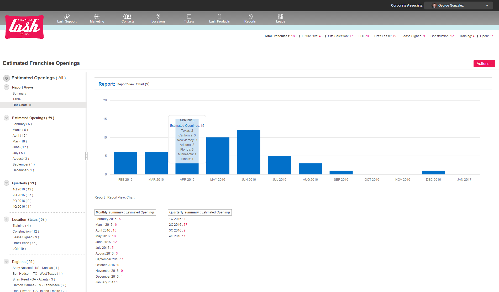The width and height of the screenshot is (499, 292).
Task: Filter by July (5) openings
Action: [19, 153]
